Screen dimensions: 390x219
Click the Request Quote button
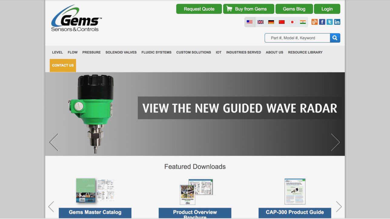point(199,9)
